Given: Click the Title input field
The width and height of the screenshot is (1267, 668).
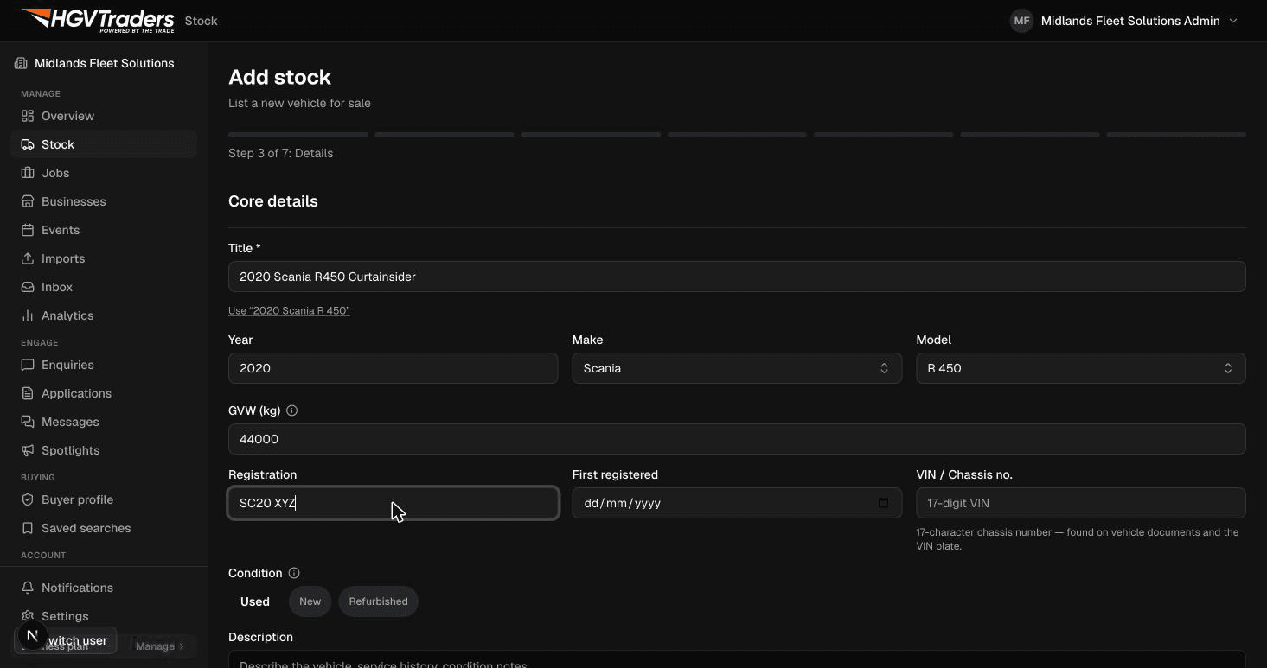Looking at the screenshot, I should tap(737, 277).
